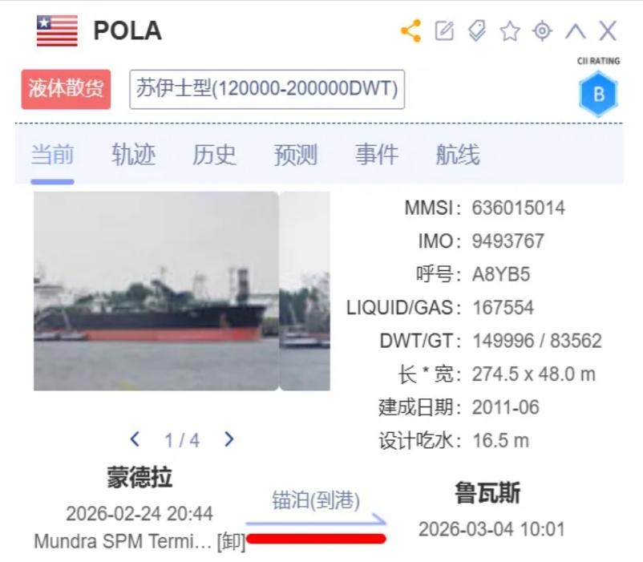This screenshot has width=643, height=562.
Task: Close the POLA vessel panel
Action: click(608, 30)
